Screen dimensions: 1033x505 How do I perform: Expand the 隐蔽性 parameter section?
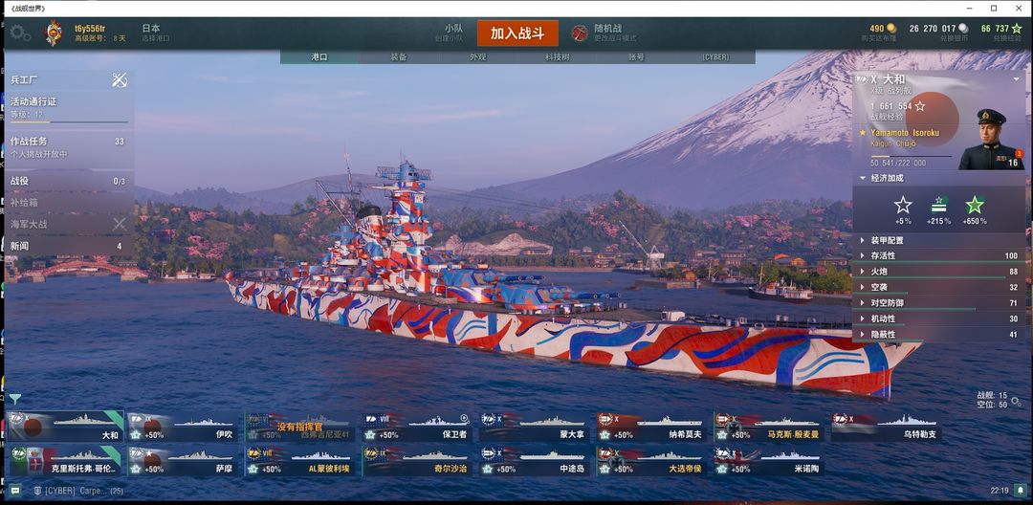(940, 335)
